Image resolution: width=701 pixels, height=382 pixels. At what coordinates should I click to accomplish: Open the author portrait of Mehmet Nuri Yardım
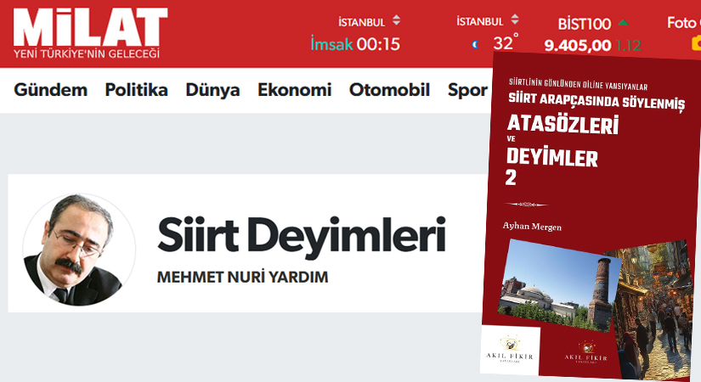(x=79, y=250)
